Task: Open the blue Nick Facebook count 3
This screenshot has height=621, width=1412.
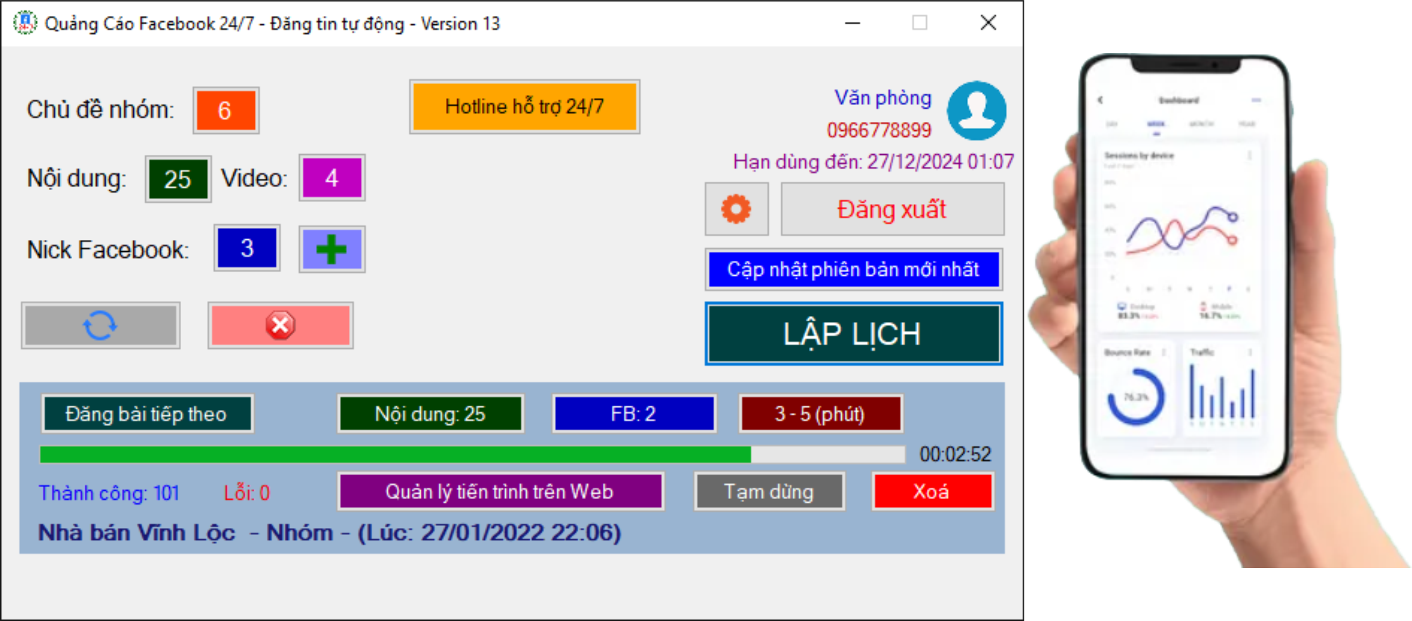Action: pos(247,248)
